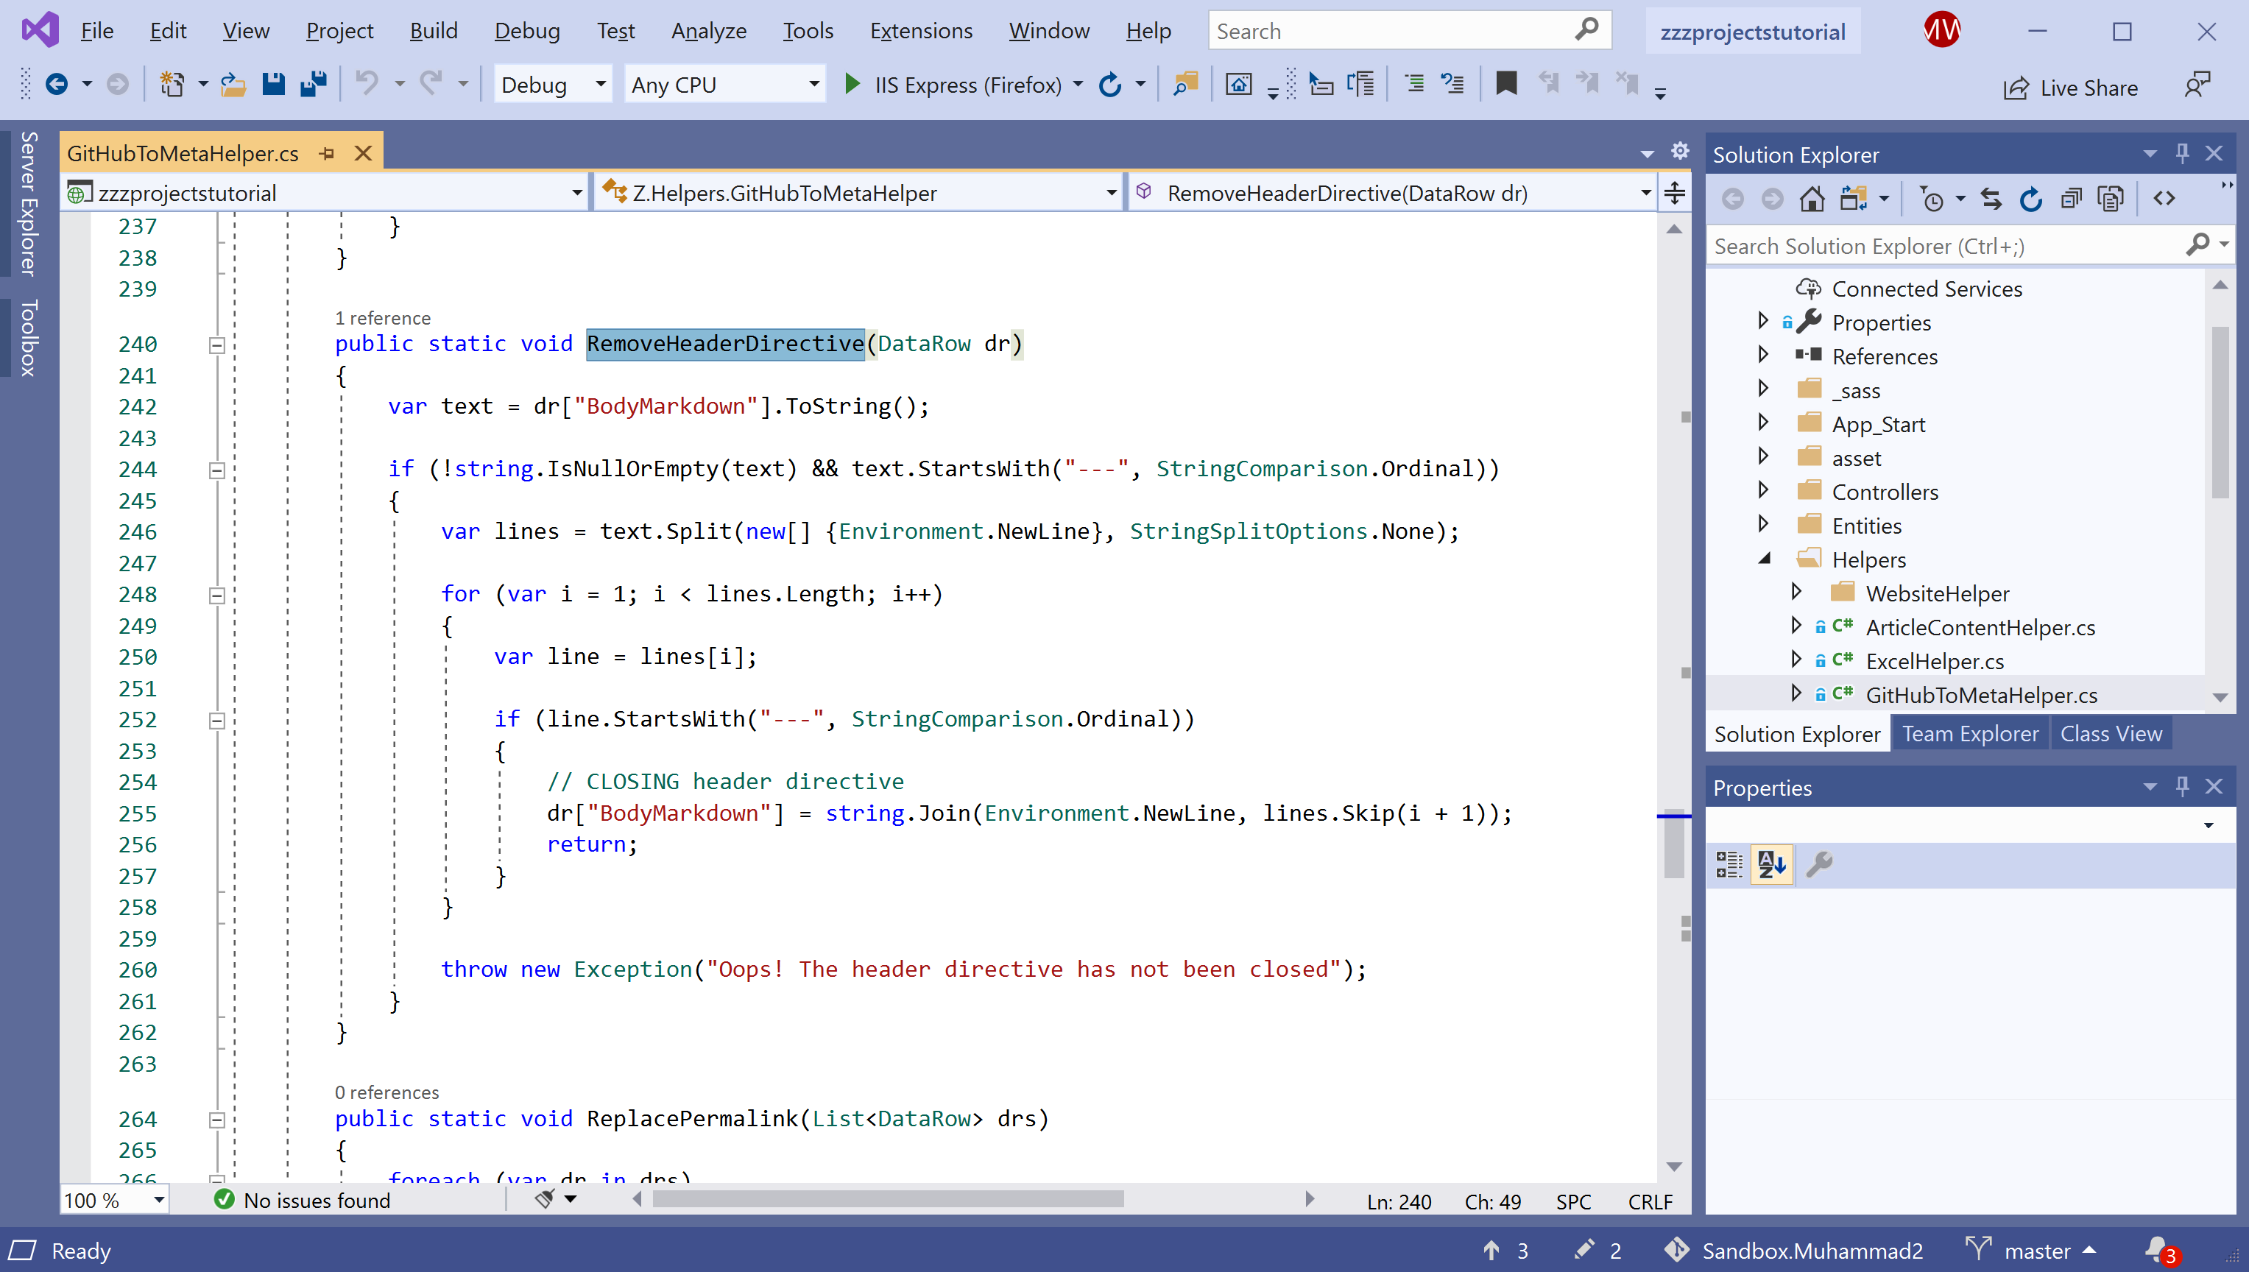Toggle bookmark on the current line
Image resolution: width=2249 pixels, height=1272 pixels.
1505,84
